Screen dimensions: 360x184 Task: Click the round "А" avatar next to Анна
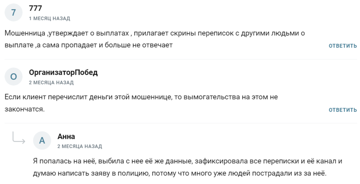[x=42, y=140]
